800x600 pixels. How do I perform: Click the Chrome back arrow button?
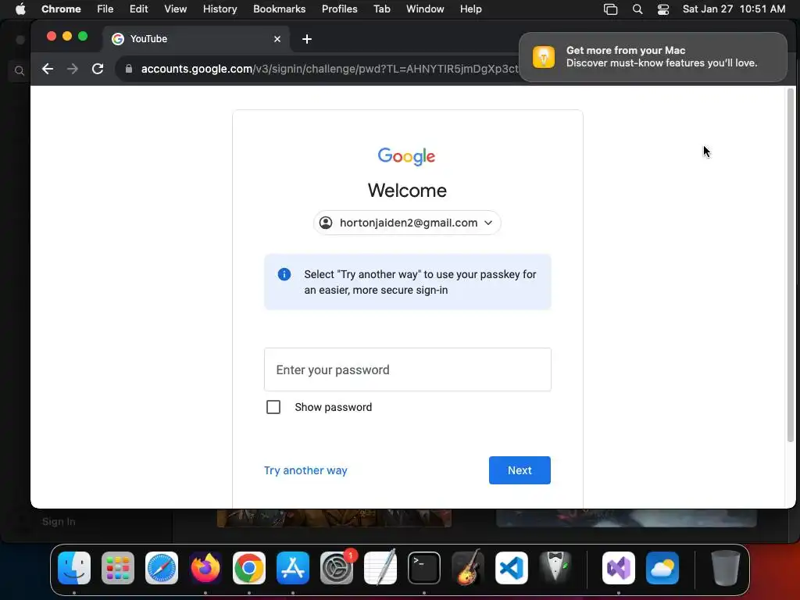pyautogui.click(x=48, y=69)
